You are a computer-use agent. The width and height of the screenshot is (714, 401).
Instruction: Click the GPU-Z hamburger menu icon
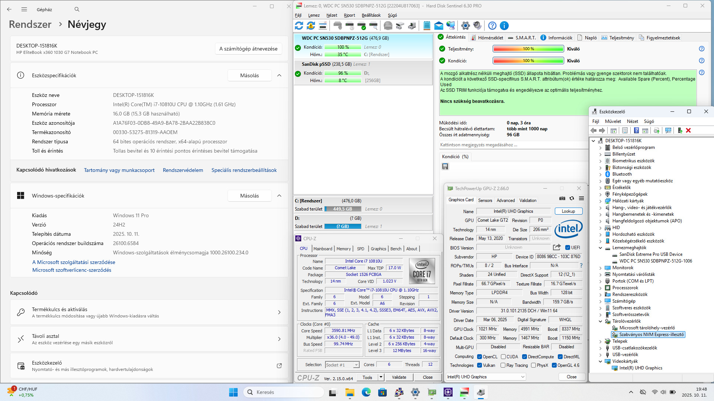pyautogui.click(x=581, y=198)
